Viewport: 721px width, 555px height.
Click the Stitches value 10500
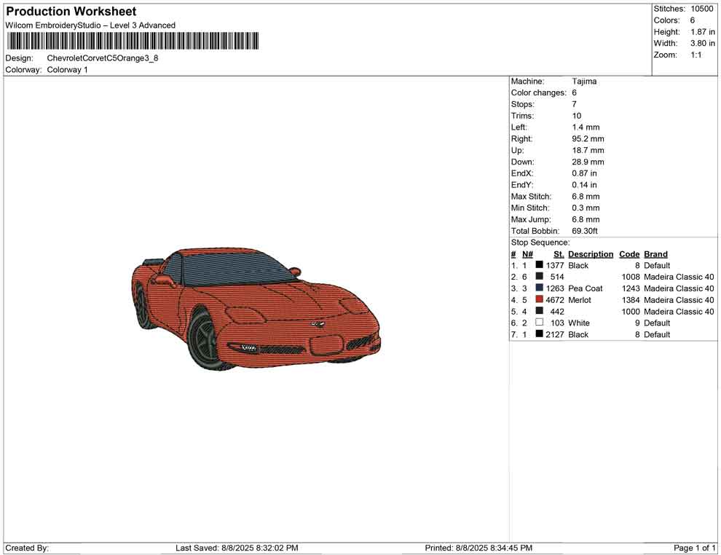(x=702, y=9)
